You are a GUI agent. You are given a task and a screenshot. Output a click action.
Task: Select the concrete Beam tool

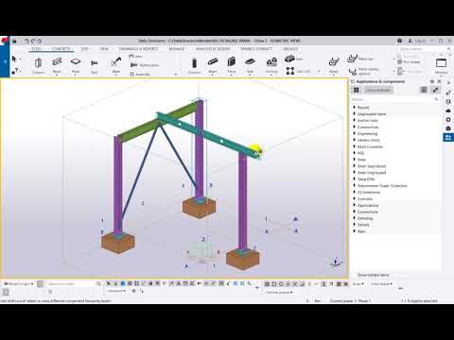click(x=213, y=65)
